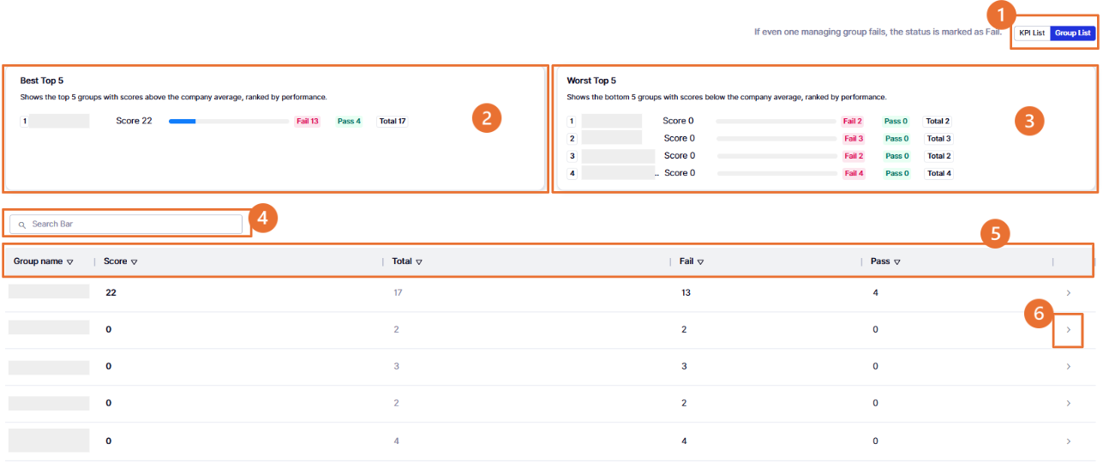Click the Group name sort arrow icon
Image resolution: width=1103 pixels, height=462 pixels.
pos(70,262)
